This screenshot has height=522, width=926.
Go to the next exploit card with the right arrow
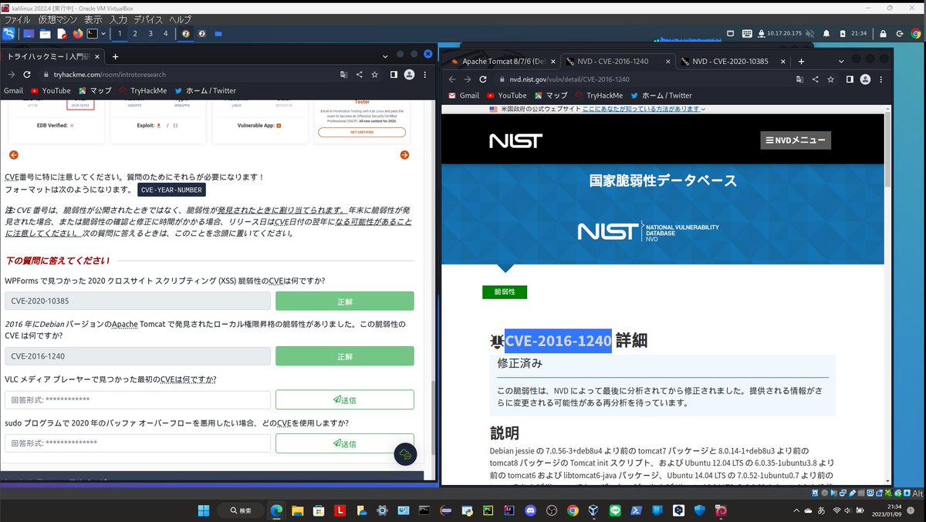point(404,155)
